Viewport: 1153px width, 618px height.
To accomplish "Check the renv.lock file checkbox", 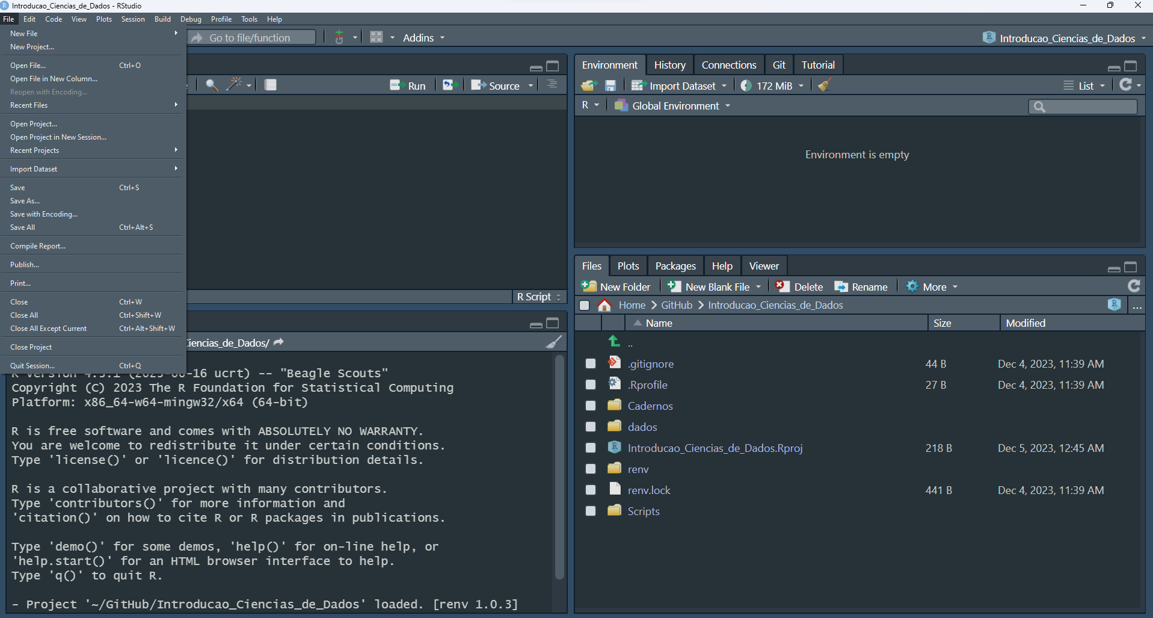I will tap(591, 490).
